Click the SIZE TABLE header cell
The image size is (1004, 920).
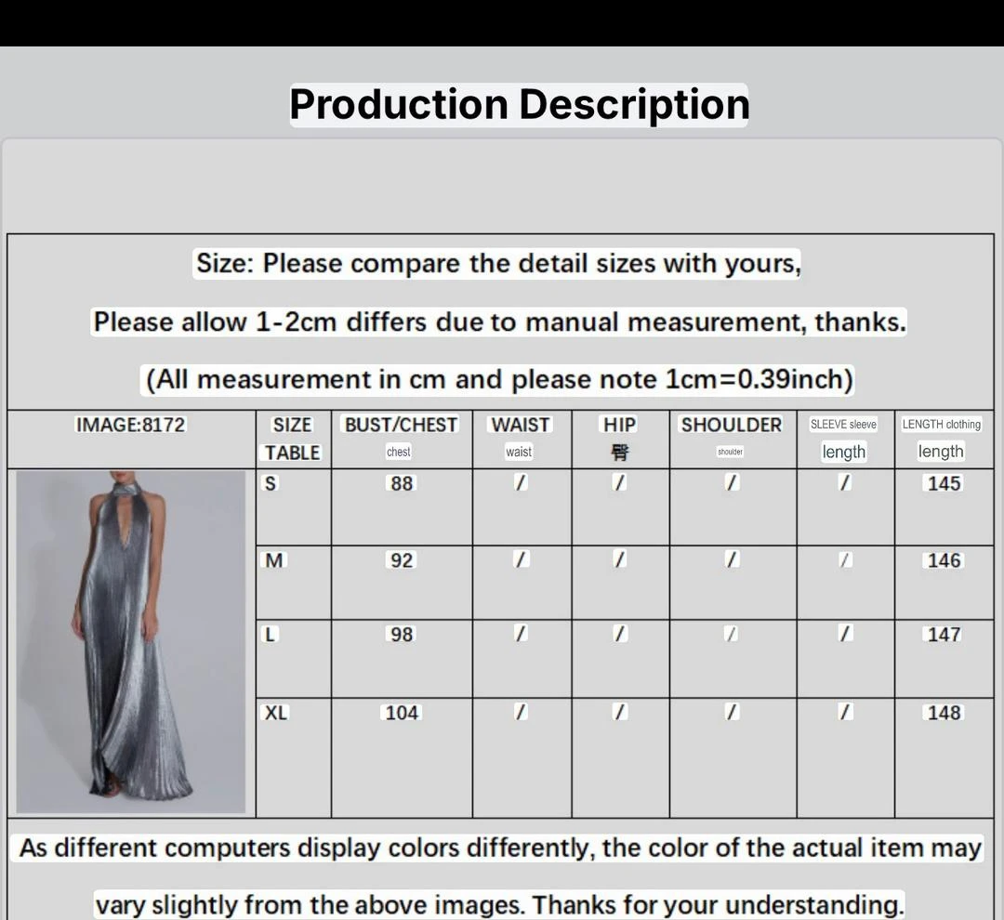292,438
